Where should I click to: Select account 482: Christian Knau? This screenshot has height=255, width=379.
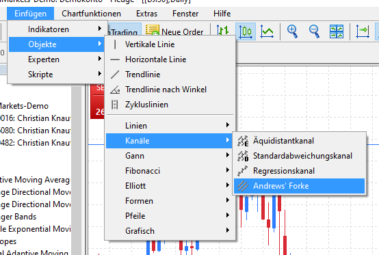tap(36, 143)
